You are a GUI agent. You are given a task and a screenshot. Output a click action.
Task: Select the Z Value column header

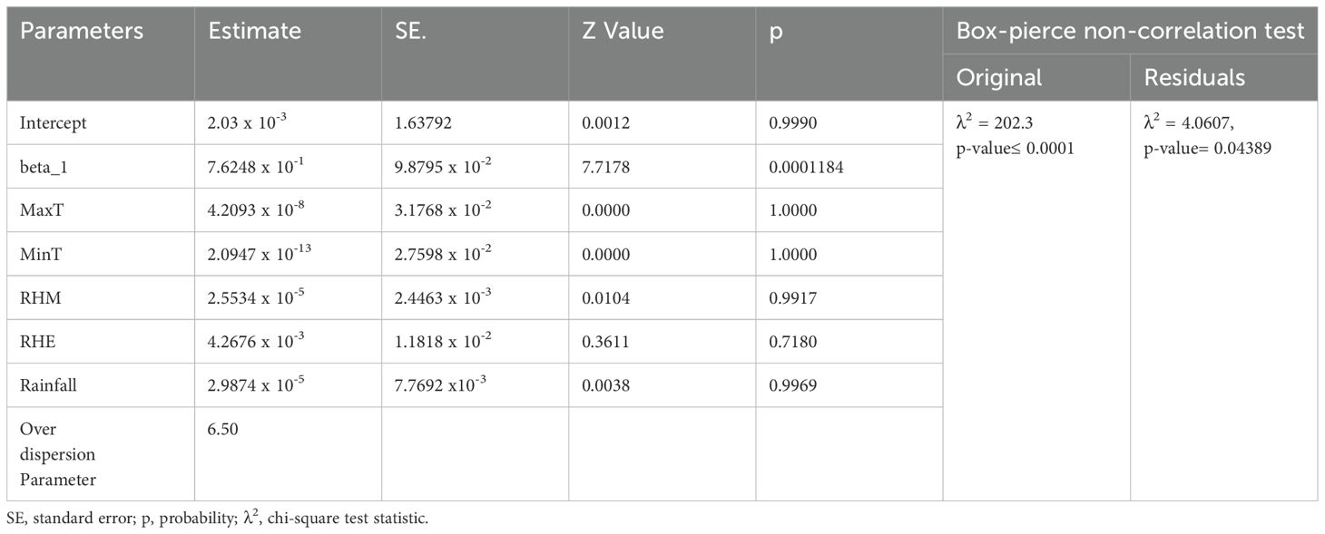point(623,31)
